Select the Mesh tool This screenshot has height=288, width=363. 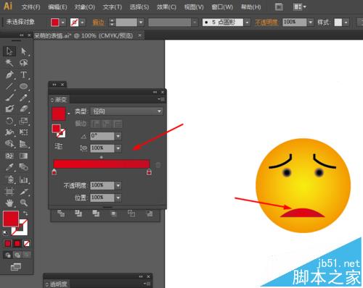(9, 156)
